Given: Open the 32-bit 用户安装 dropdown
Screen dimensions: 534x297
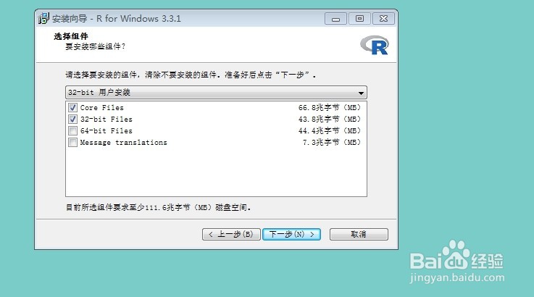Looking at the screenshot, I should (216, 92).
